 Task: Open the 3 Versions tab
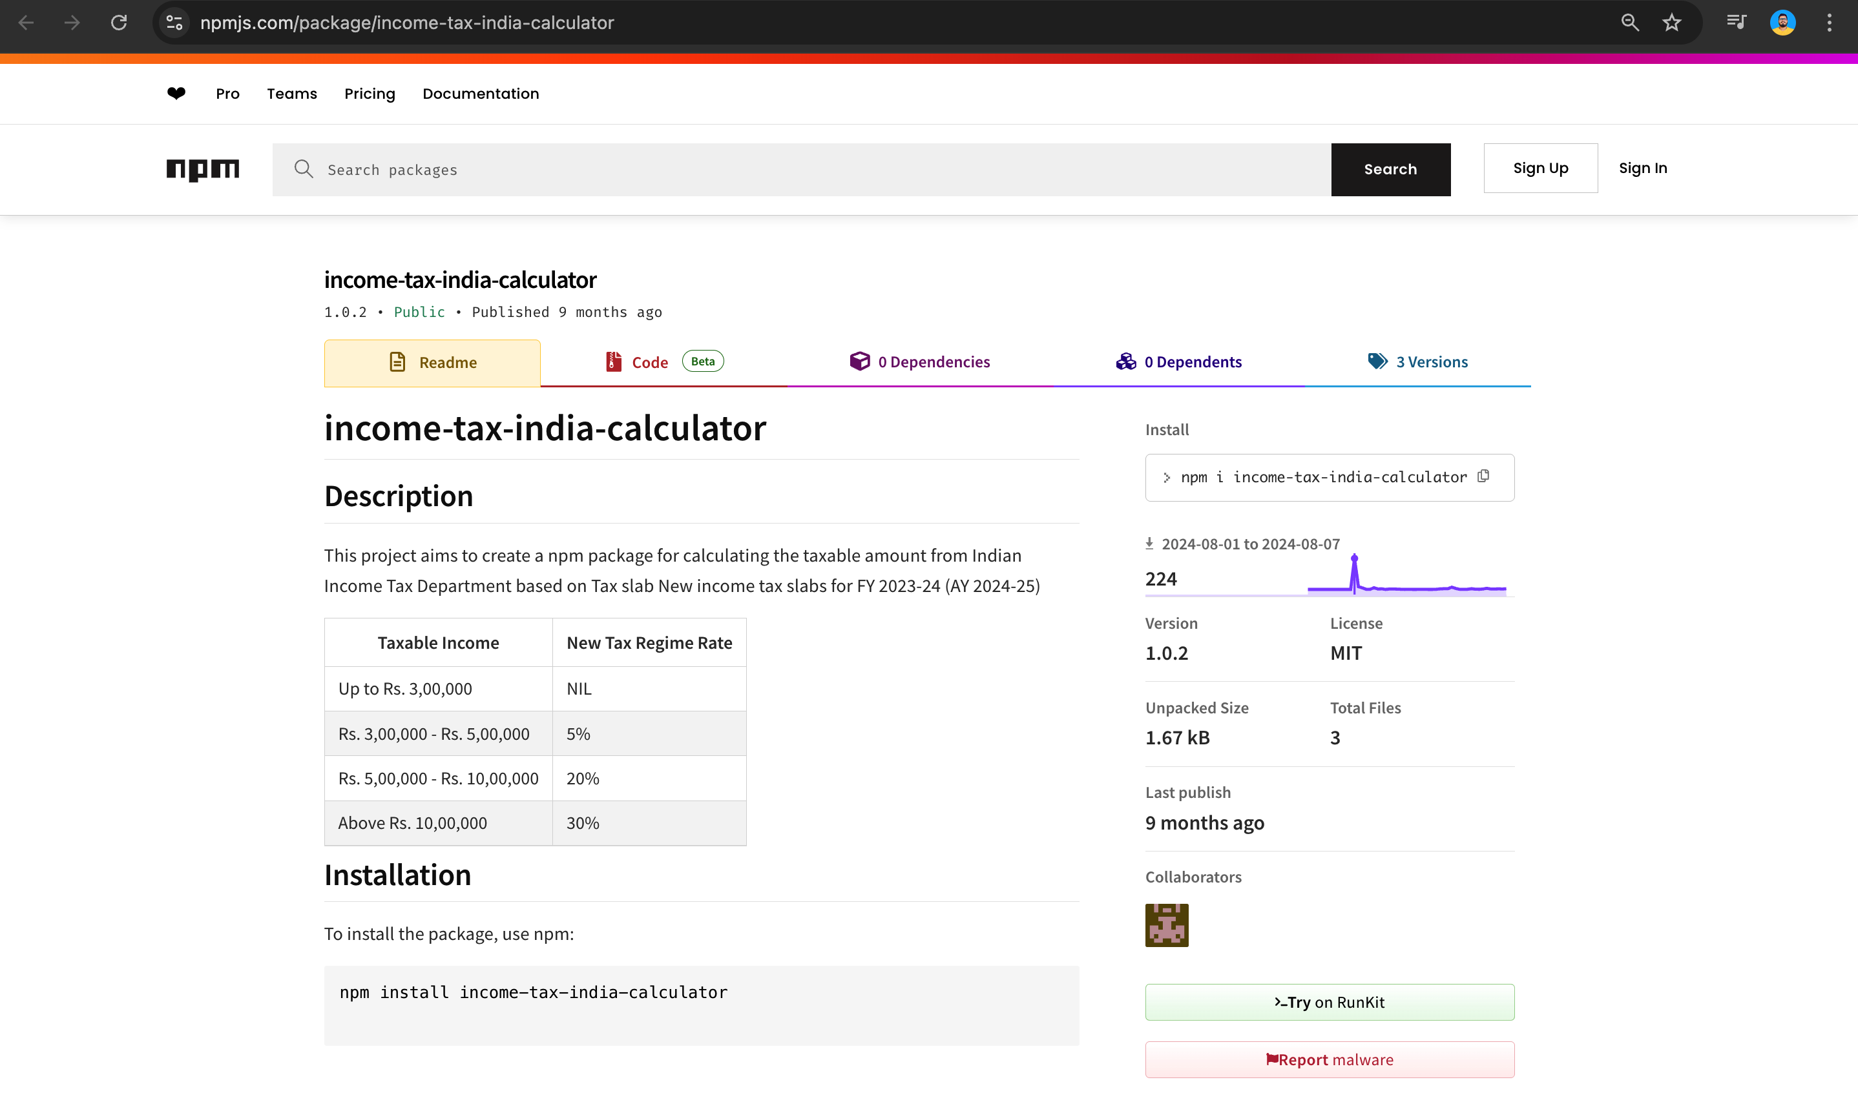[x=1417, y=362]
